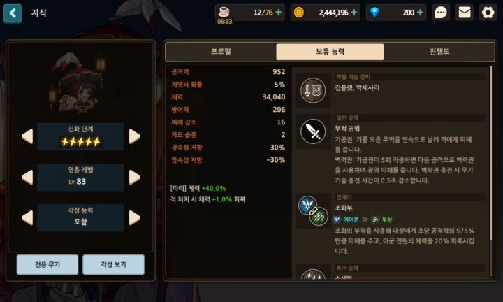
Task: Click the skill list vertical scrollbar
Action: [490, 153]
